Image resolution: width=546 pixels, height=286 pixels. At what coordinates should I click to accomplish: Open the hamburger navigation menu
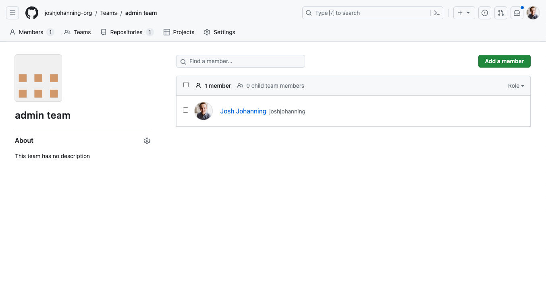pos(12,13)
